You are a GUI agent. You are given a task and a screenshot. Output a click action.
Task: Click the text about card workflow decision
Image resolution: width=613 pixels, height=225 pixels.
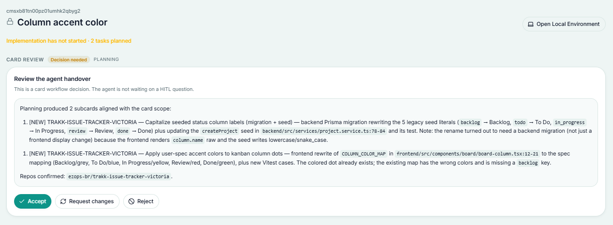tap(104, 89)
